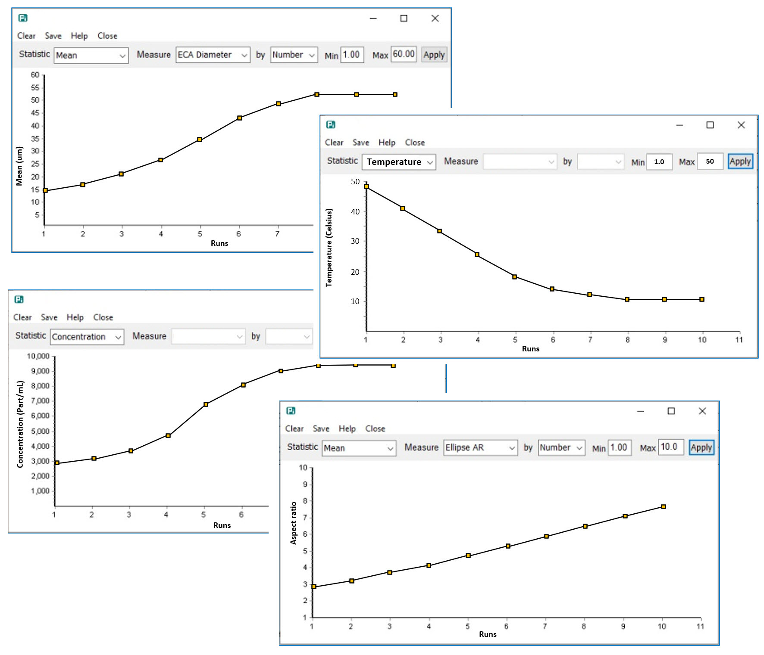Open Clear menu in ECA Diameter window

pyautogui.click(x=26, y=36)
